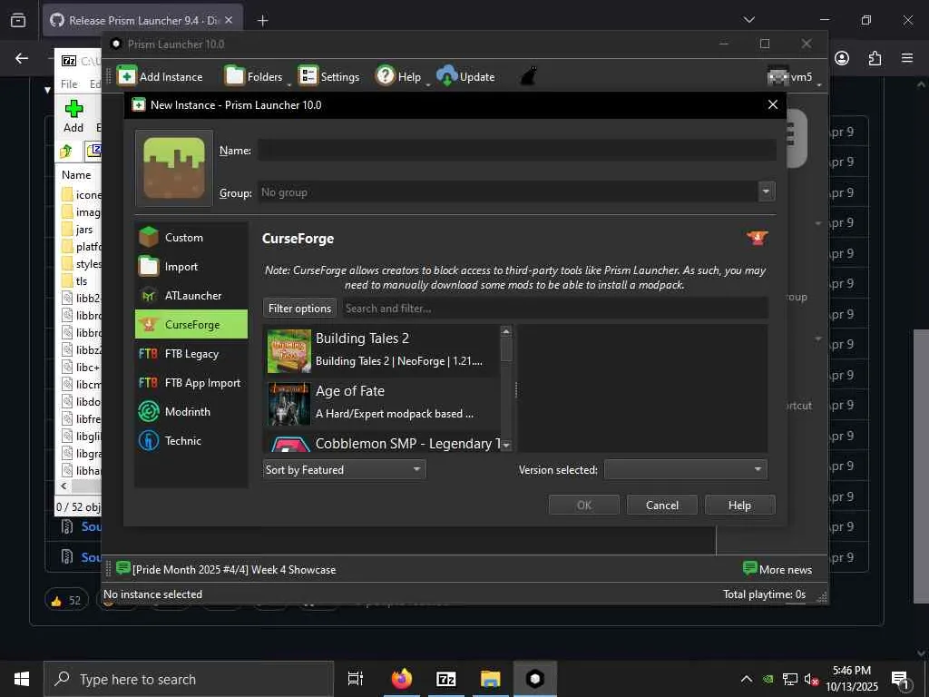Show hidden system tray icons
The height and width of the screenshot is (697, 929).
click(x=747, y=679)
